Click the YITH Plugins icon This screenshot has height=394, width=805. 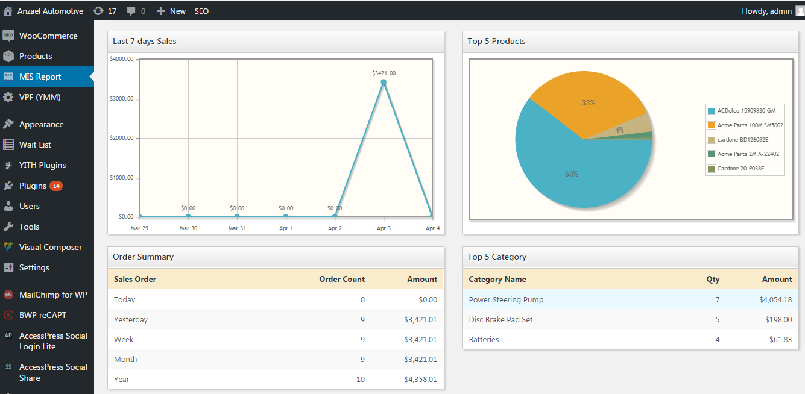pyautogui.click(x=8, y=165)
